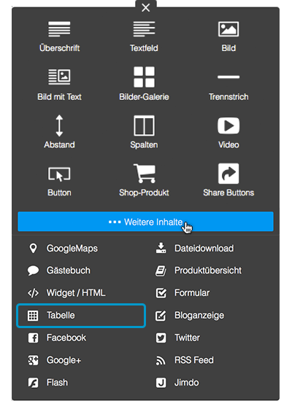292x401 pixels.
Task: Choose the Tabelle label
Action: click(x=61, y=315)
